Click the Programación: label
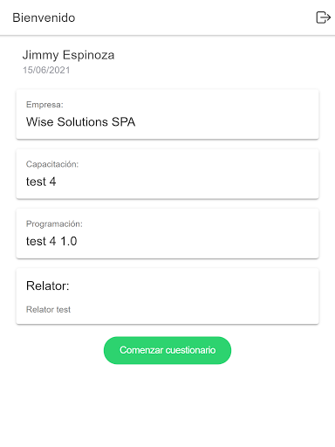The image size is (335, 447). 54,223
